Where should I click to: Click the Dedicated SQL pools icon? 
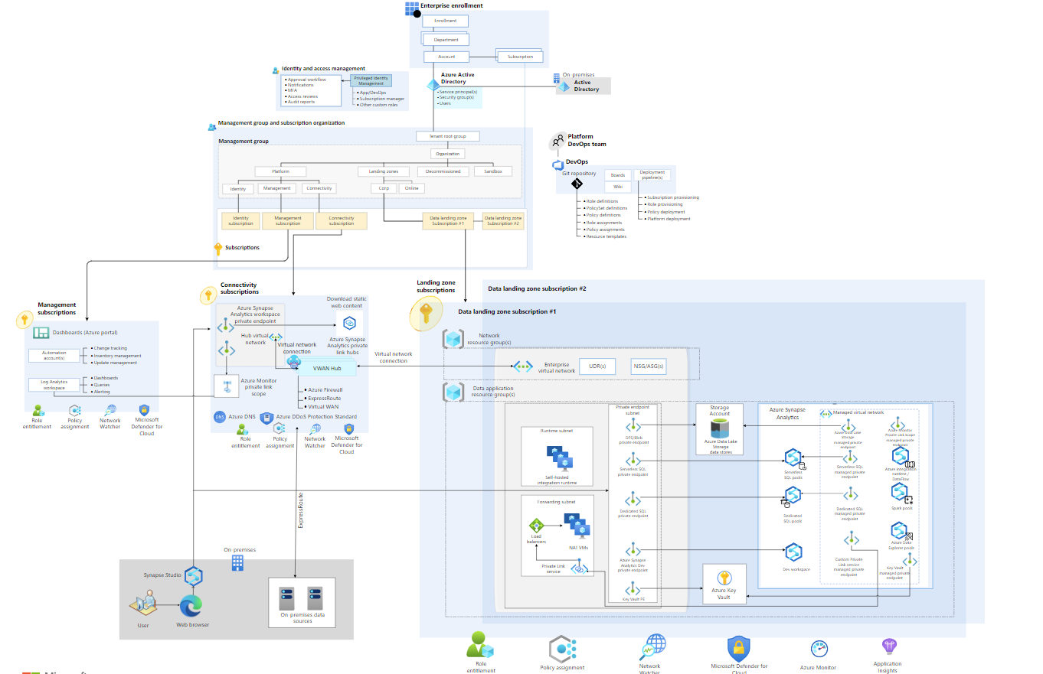click(791, 497)
